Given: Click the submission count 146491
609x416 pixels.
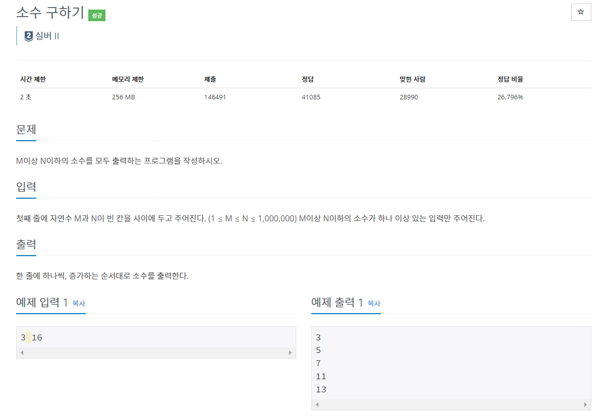Looking at the screenshot, I should click(x=215, y=97).
